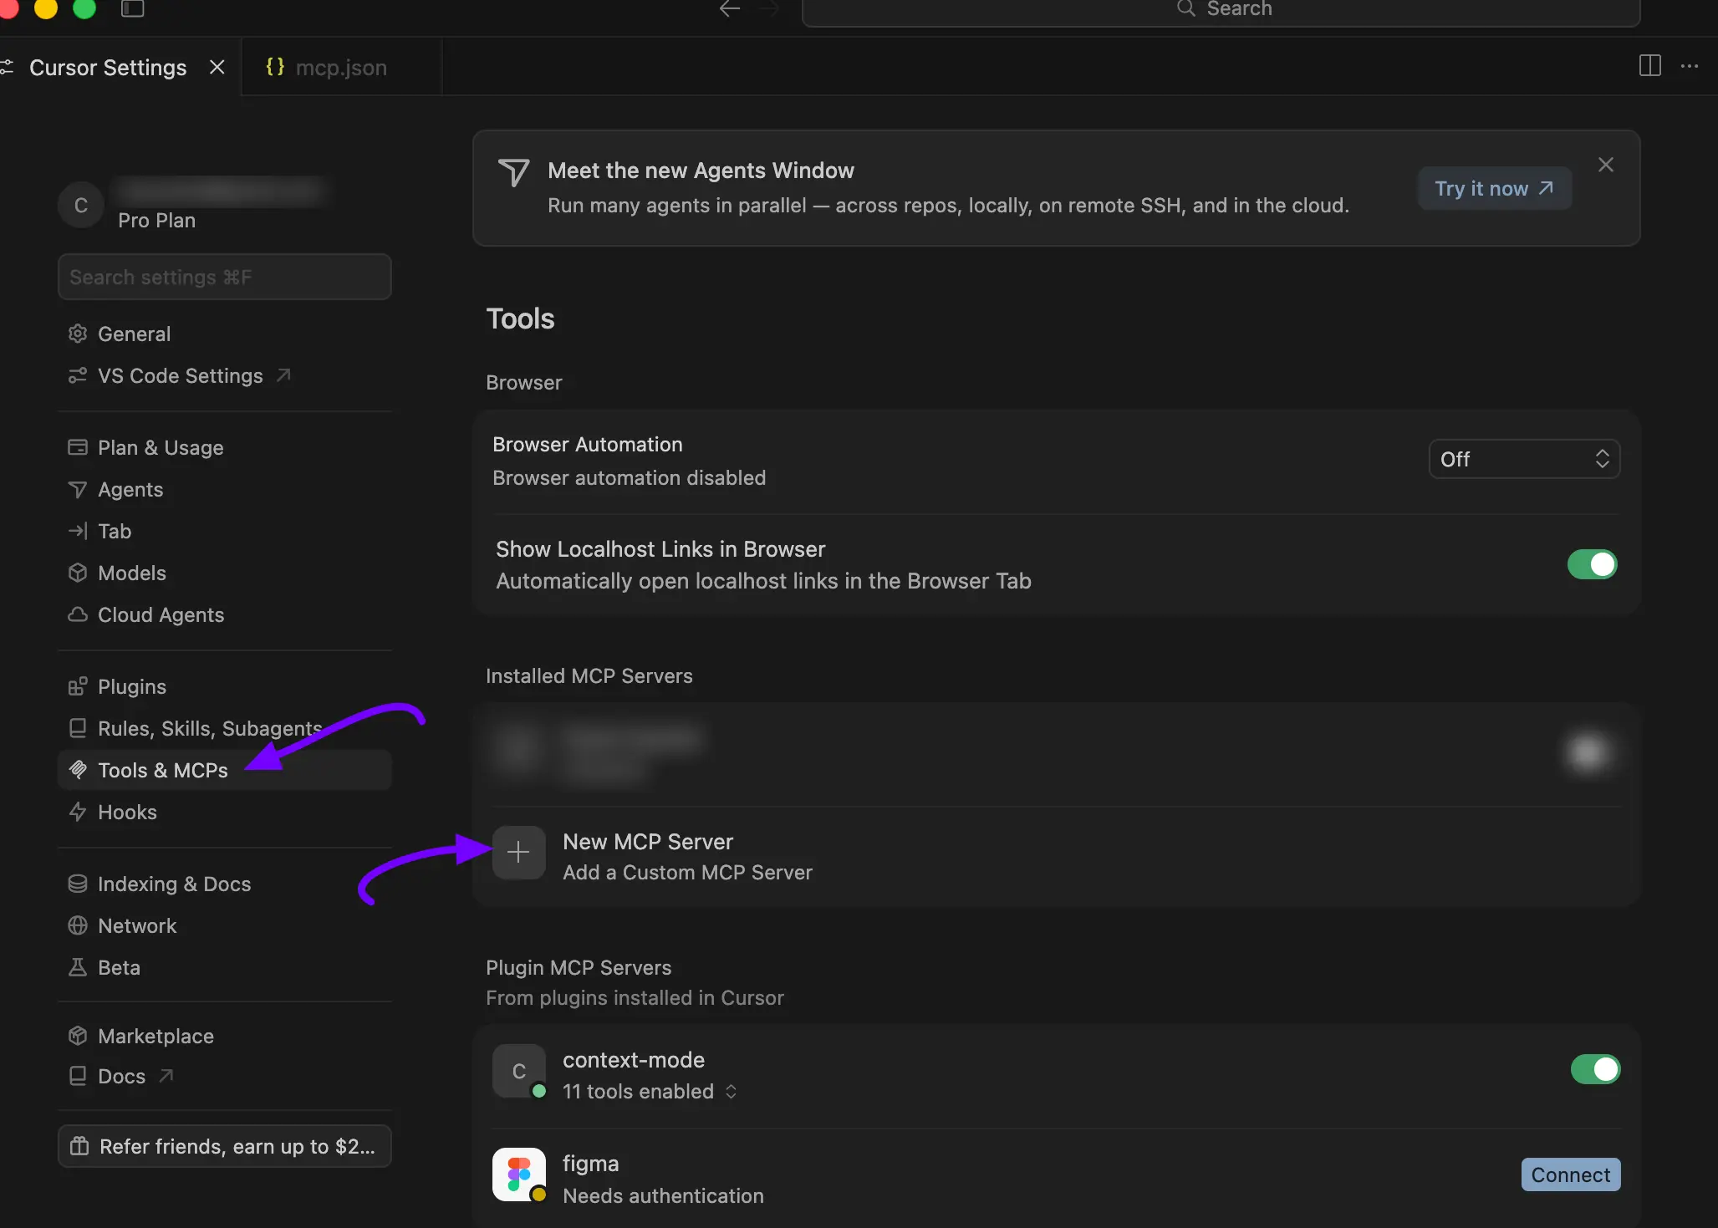1718x1228 pixels.
Task: Open Cloud Agents settings
Action: pyautogui.click(x=161, y=614)
